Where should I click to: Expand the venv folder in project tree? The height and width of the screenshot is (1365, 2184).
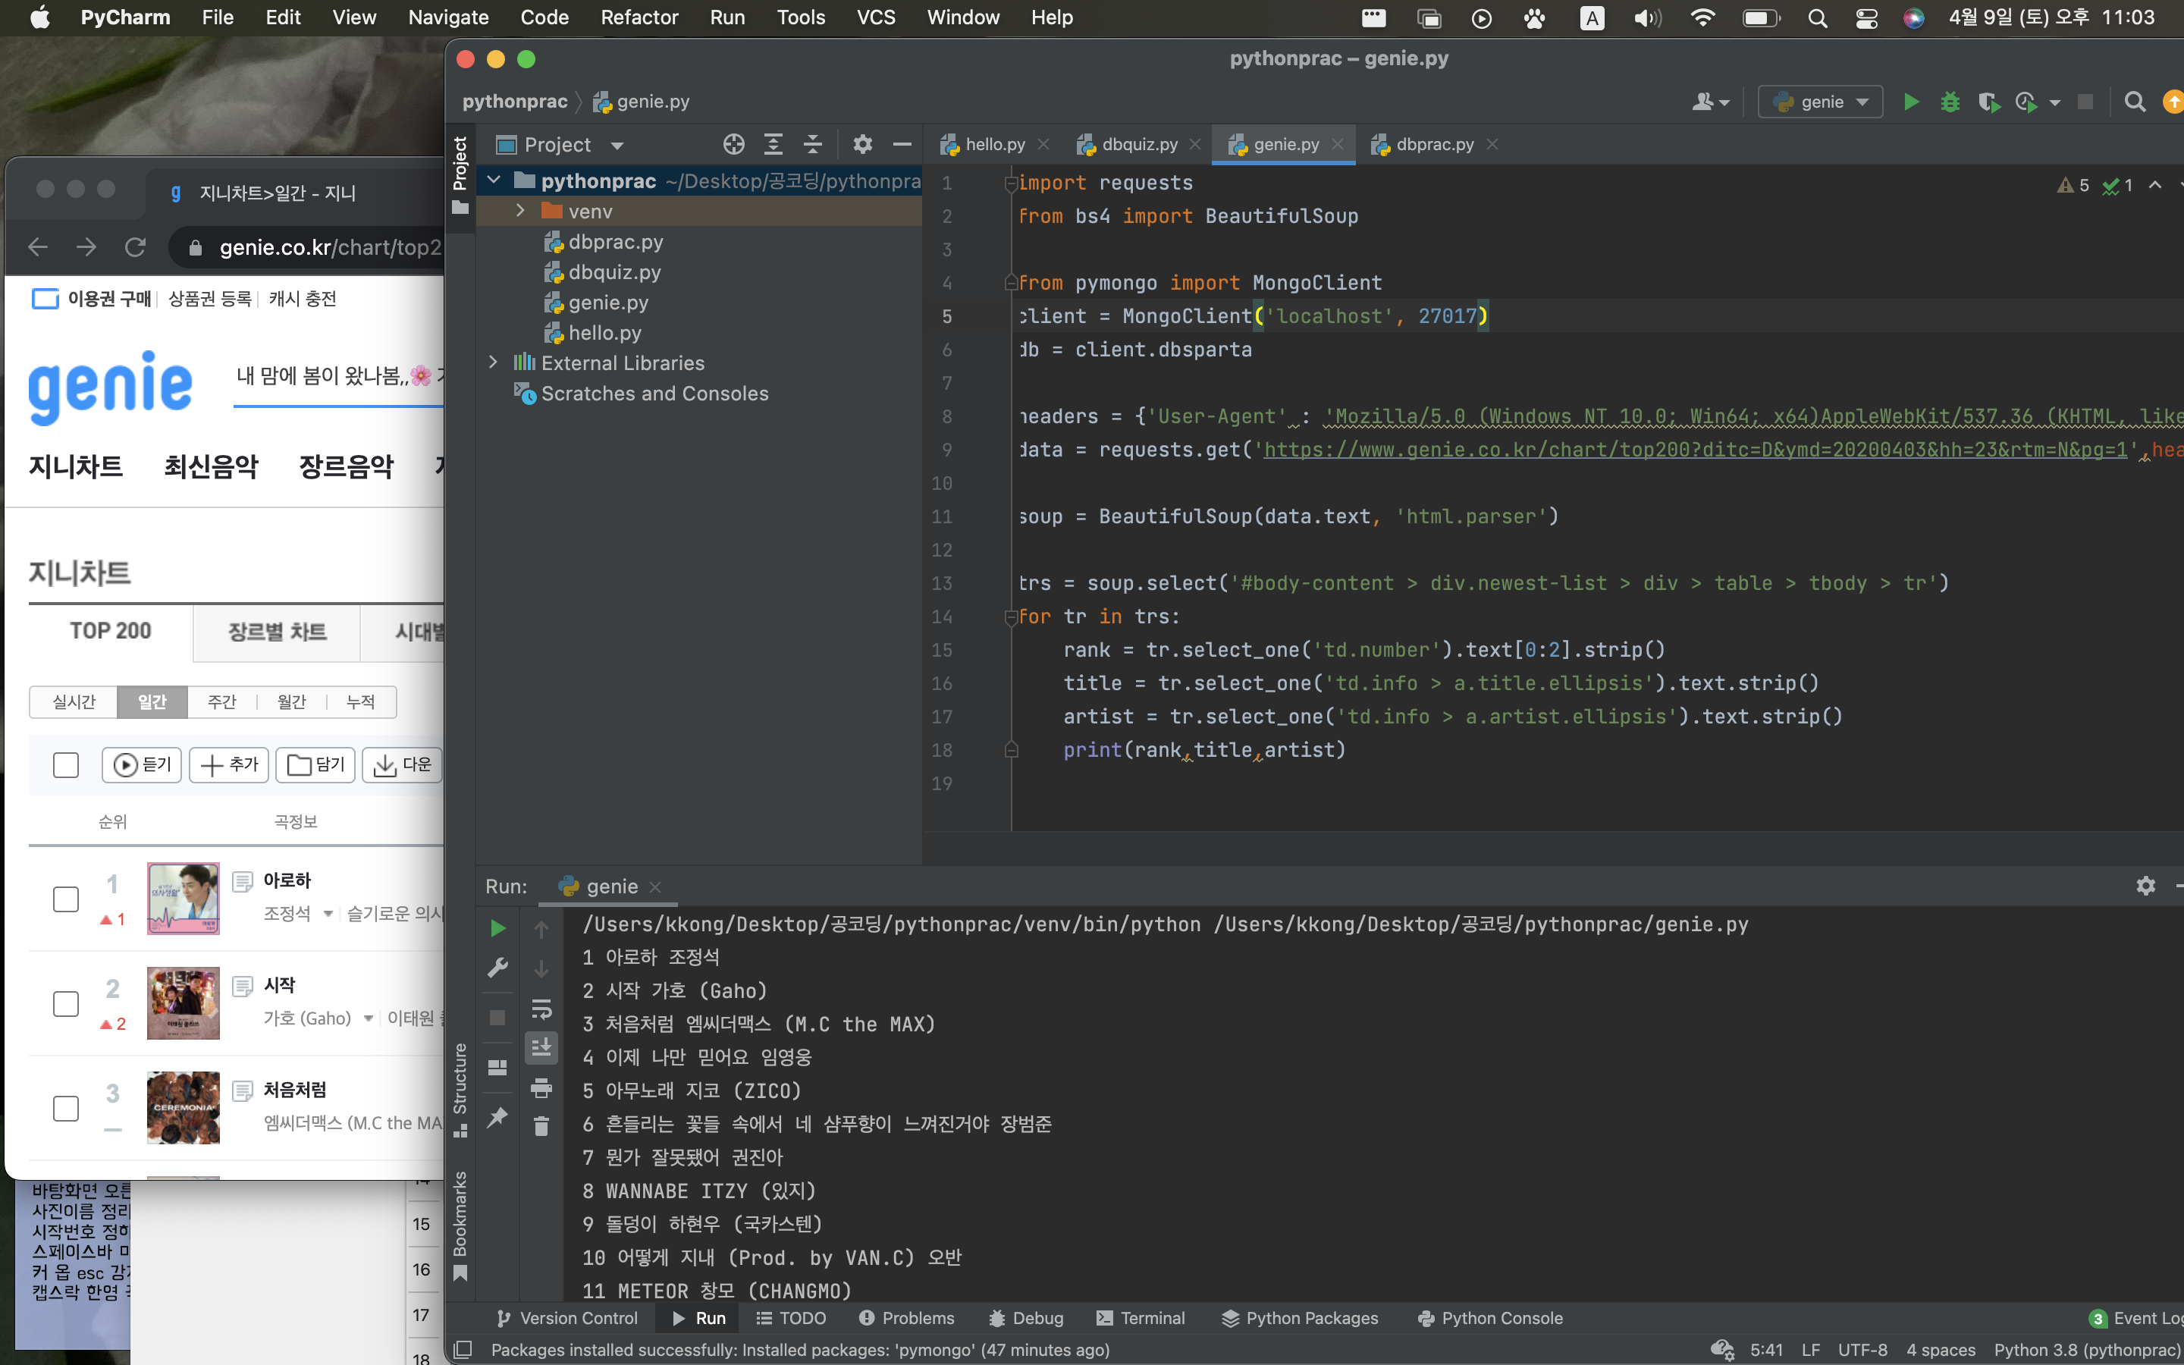point(521,212)
